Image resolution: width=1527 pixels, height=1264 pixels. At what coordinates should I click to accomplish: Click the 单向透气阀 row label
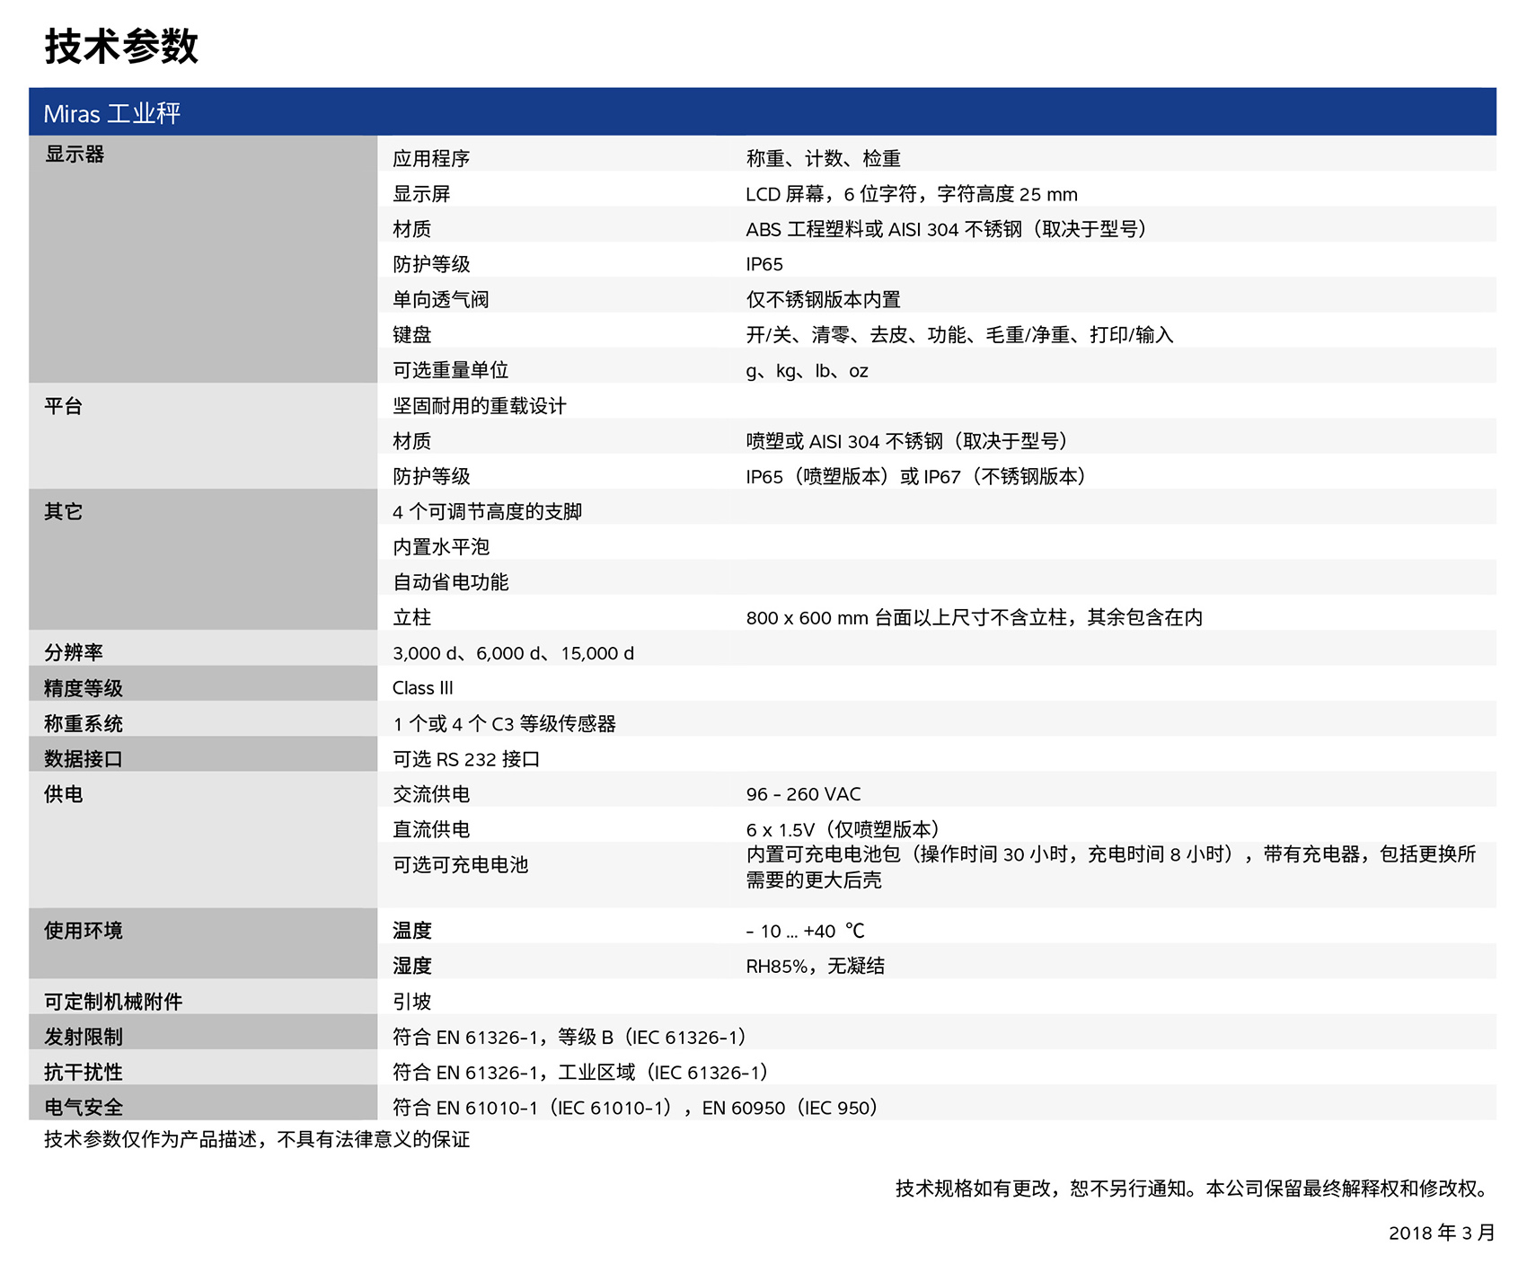click(441, 299)
